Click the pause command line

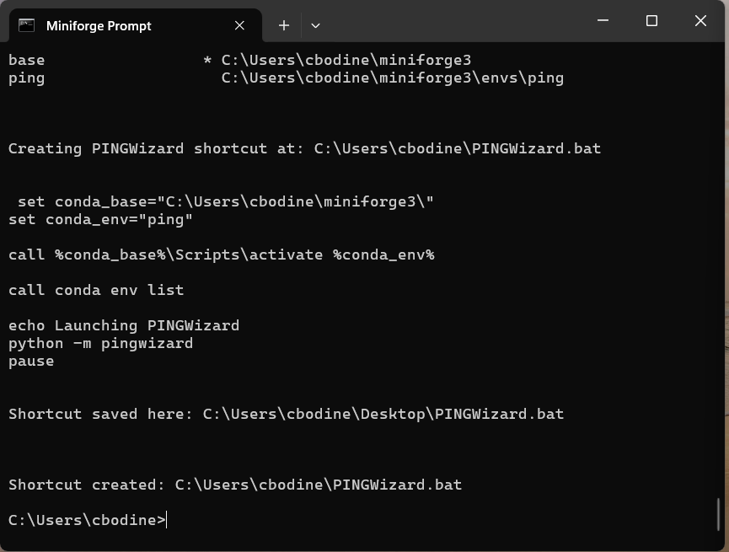[31, 362]
